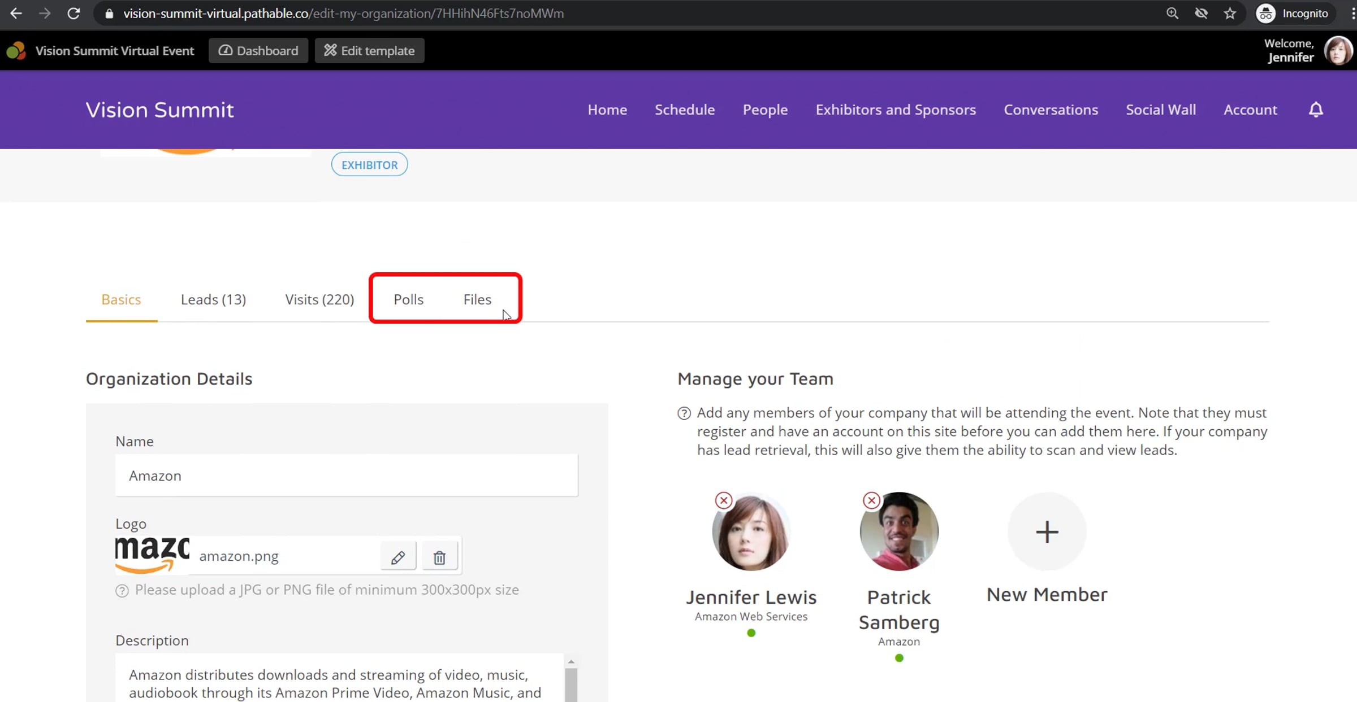This screenshot has height=702, width=1357.
Task: Click the Edit template button
Action: (x=370, y=51)
